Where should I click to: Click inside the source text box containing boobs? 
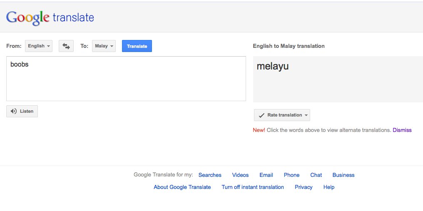pos(126,79)
